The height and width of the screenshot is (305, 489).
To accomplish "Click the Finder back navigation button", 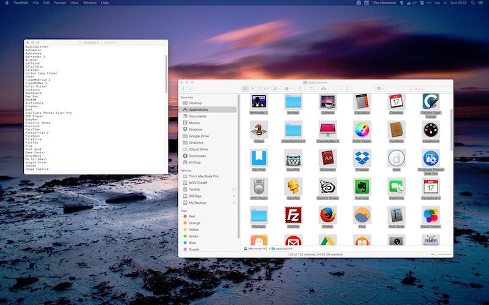I will (183, 89).
